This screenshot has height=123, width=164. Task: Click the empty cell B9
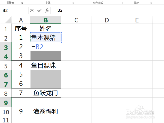coord(46,102)
